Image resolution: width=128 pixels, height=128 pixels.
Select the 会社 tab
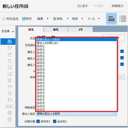56,30
